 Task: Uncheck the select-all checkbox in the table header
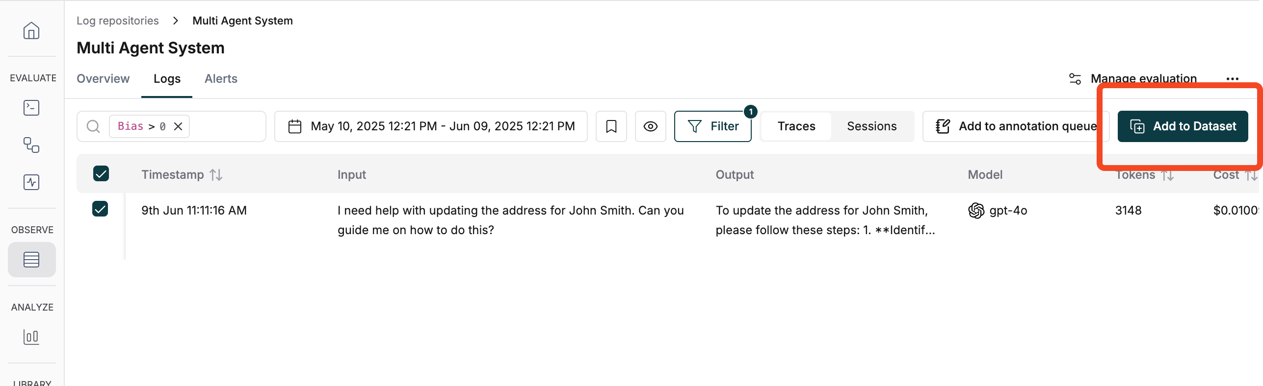point(101,173)
